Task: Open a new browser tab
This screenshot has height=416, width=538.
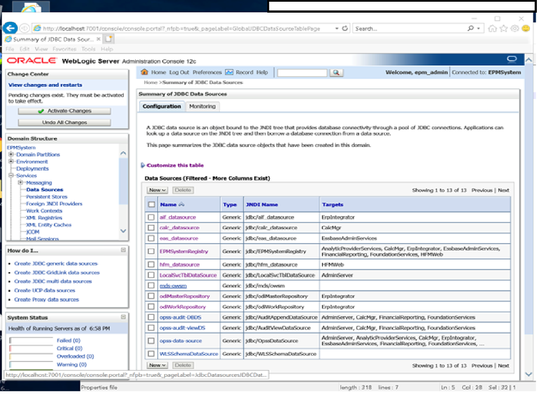Action: [x=109, y=38]
